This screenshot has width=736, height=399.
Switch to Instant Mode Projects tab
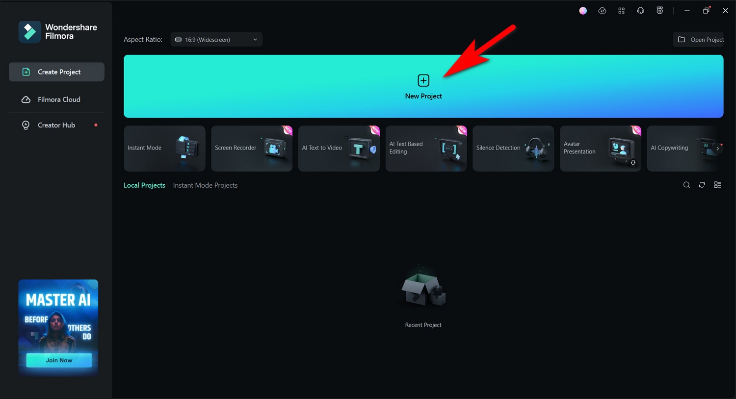205,185
